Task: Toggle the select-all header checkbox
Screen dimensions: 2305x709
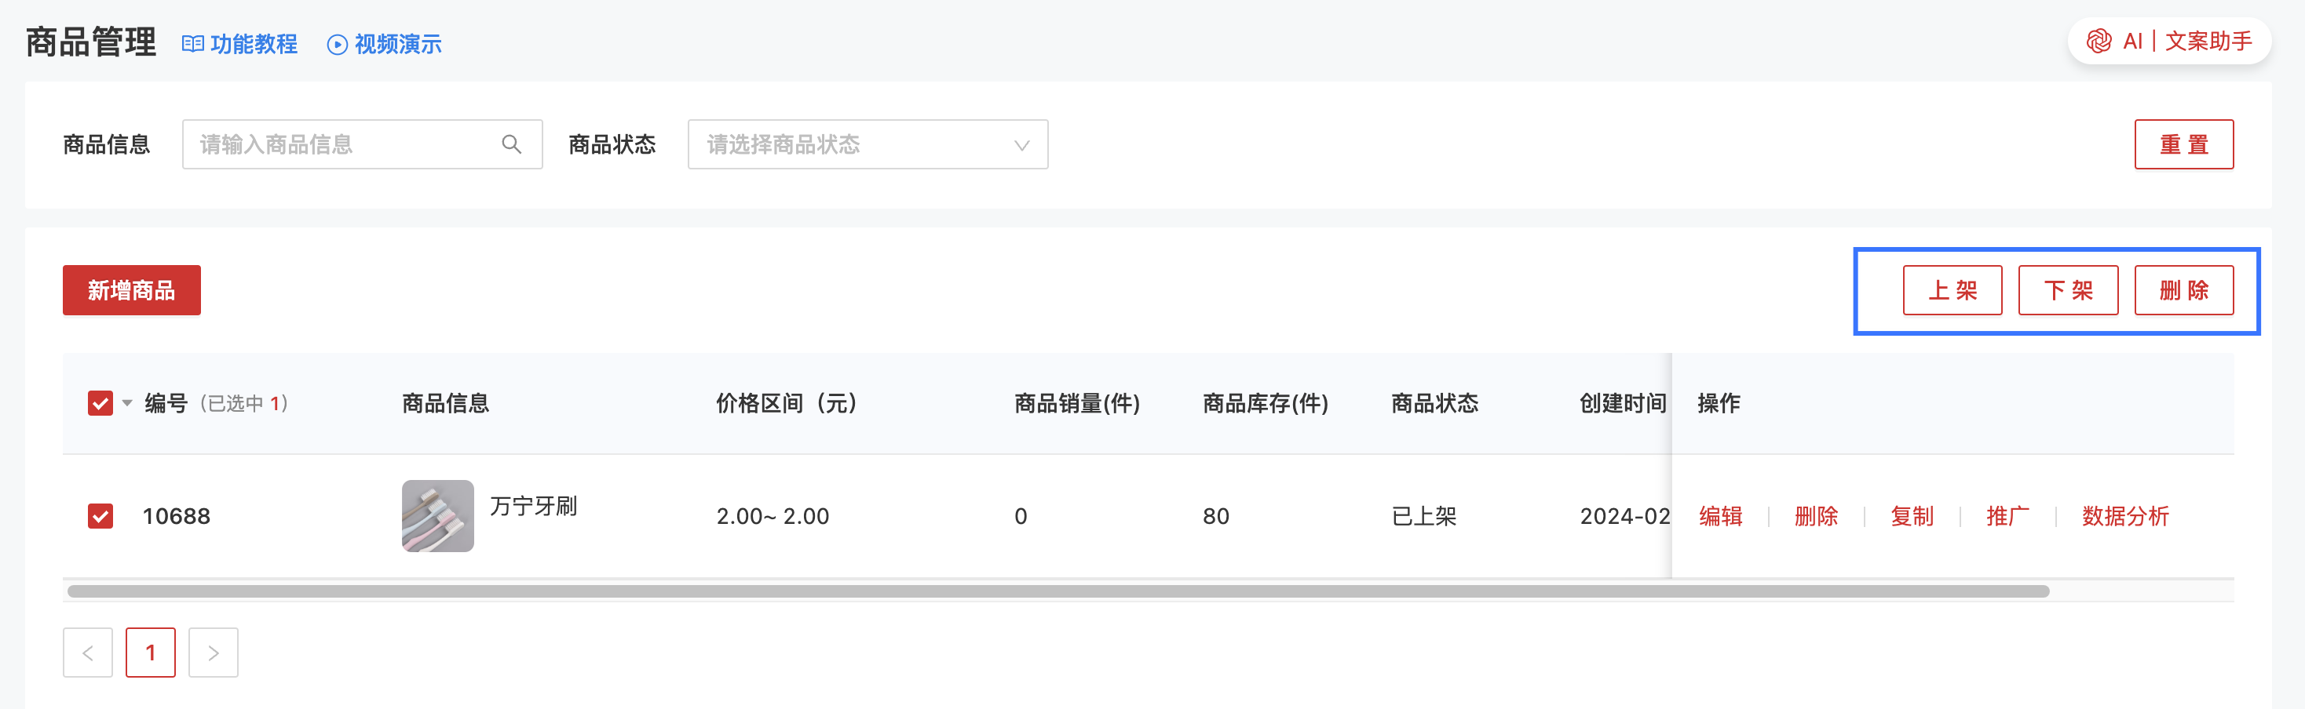Action: point(100,403)
